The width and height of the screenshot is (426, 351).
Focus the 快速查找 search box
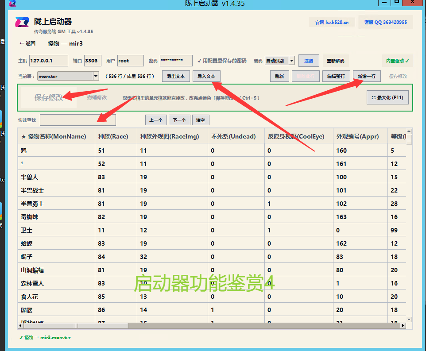[x=78, y=120]
